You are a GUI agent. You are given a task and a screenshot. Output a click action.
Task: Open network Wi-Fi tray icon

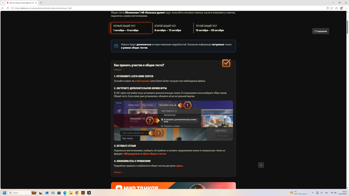point(332,193)
